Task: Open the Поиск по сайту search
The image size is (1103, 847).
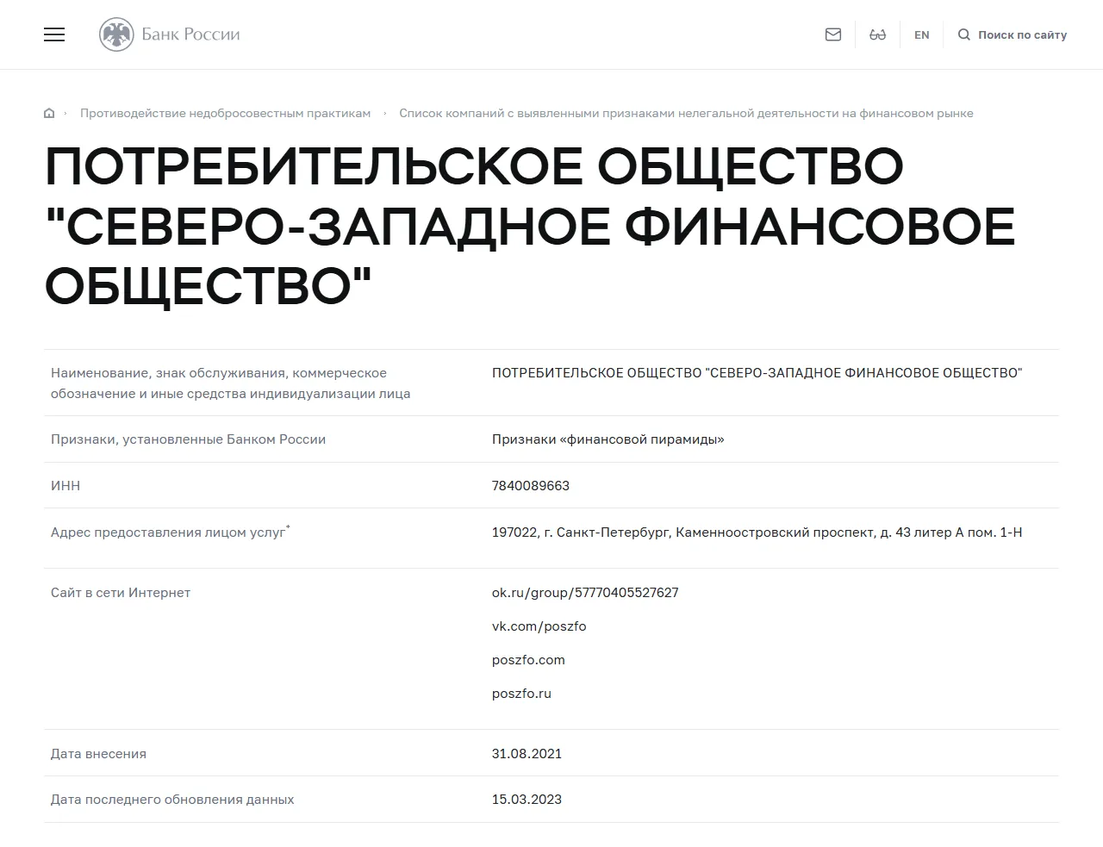Action: click(1013, 34)
